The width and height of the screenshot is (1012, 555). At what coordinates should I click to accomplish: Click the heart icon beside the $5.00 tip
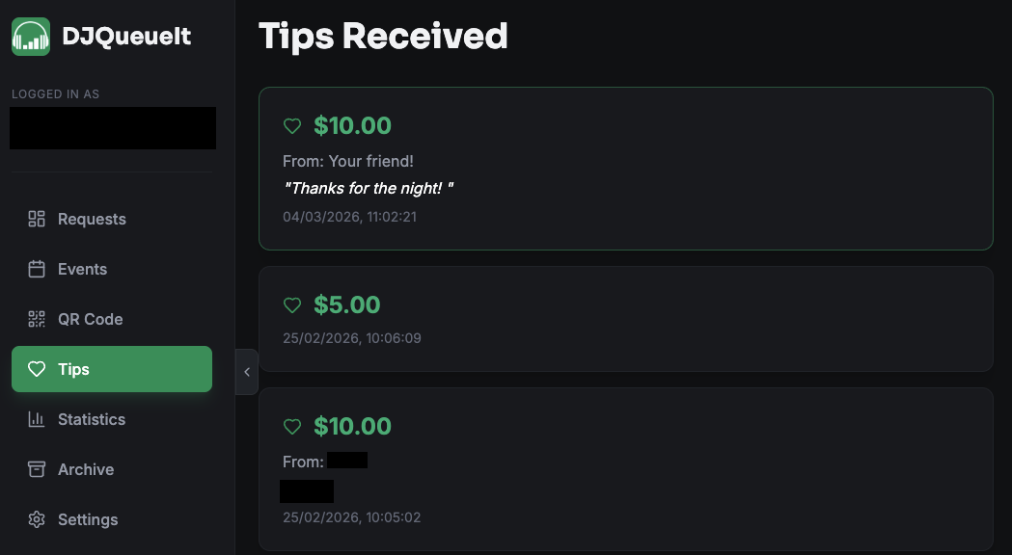click(292, 305)
